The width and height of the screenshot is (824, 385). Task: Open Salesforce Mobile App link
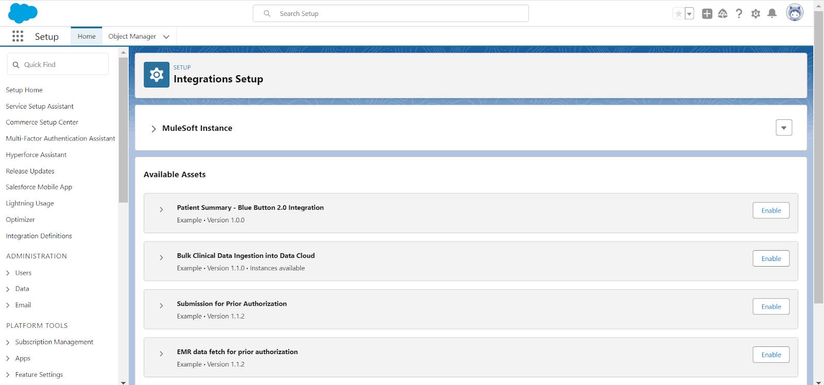[39, 187]
